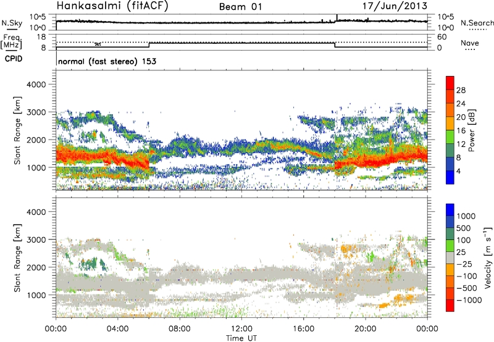Click '1000' on velocity panel range axis
This screenshot has width=494, height=342.
pyautogui.click(x=36, y=295)
